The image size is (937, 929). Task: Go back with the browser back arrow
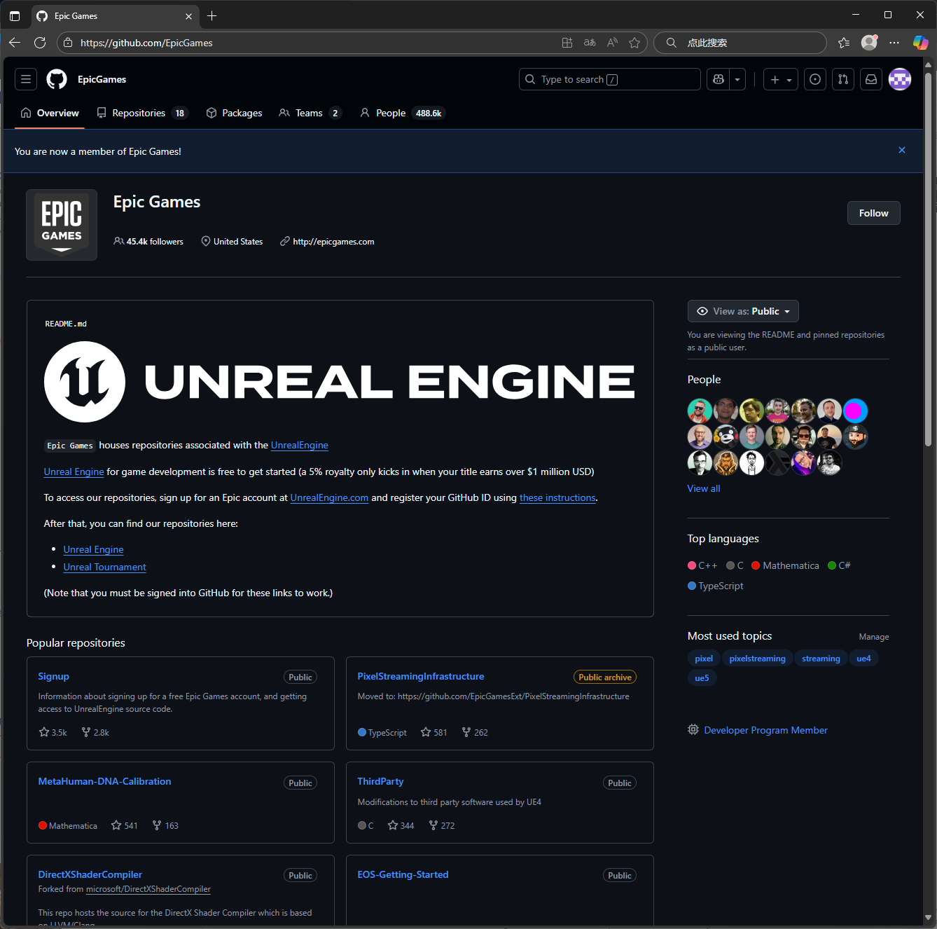tap(15, 43)
